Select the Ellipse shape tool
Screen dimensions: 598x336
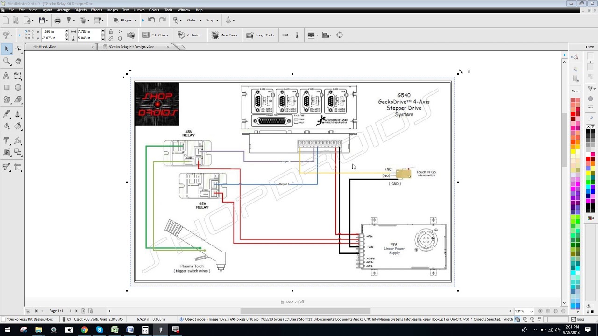[x=18, y=87]
